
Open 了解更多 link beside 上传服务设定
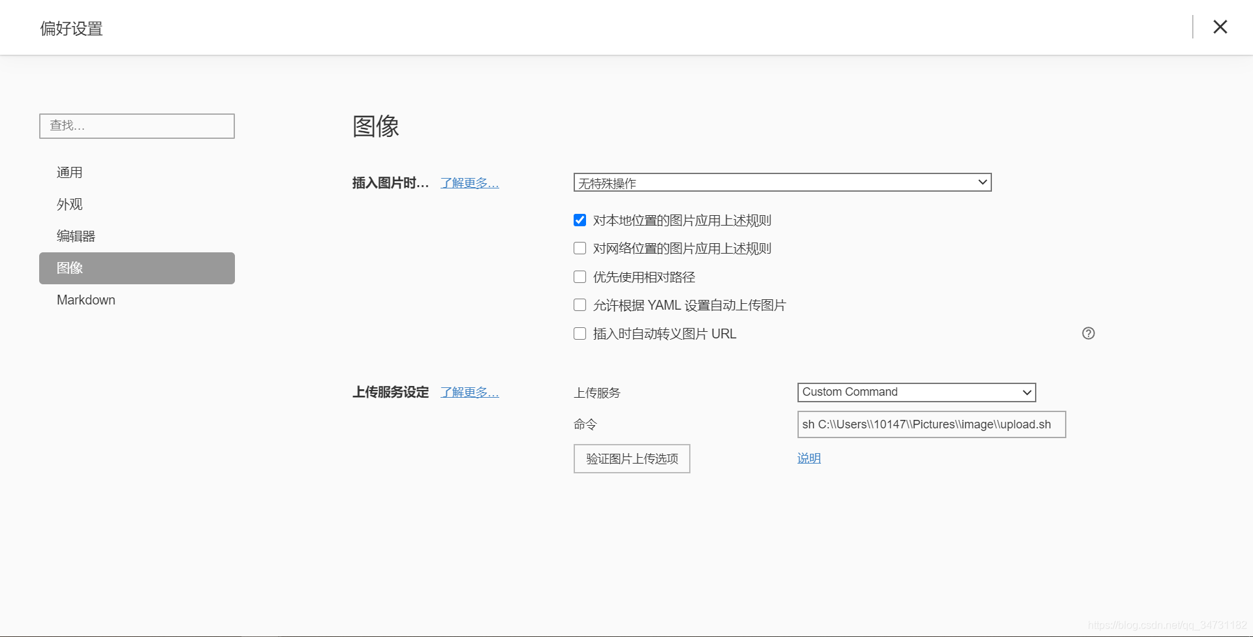469,393
